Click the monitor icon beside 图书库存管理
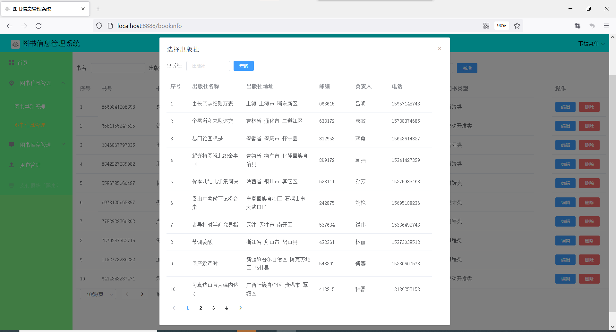 tap(12, 145)
